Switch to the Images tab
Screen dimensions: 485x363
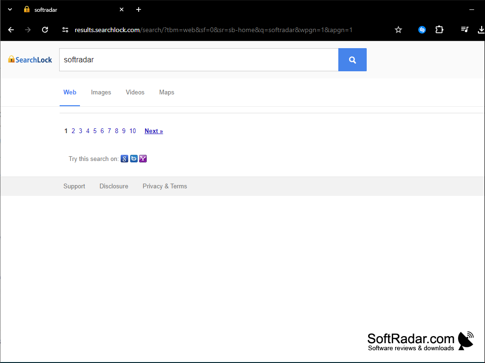(x=101, y=93)
